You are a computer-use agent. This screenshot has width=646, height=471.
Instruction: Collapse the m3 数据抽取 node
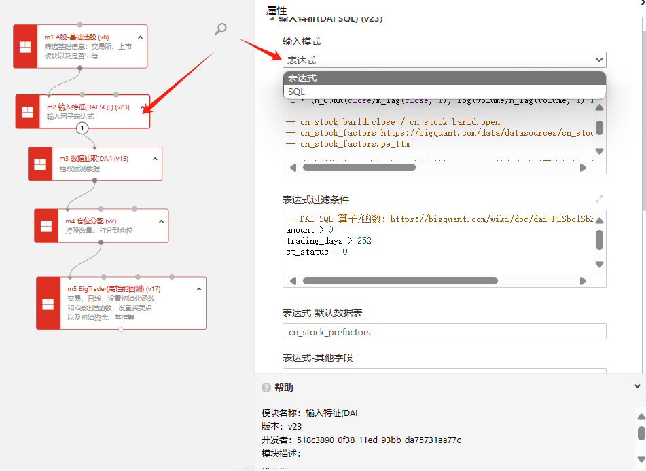click(x=156, y=159)
